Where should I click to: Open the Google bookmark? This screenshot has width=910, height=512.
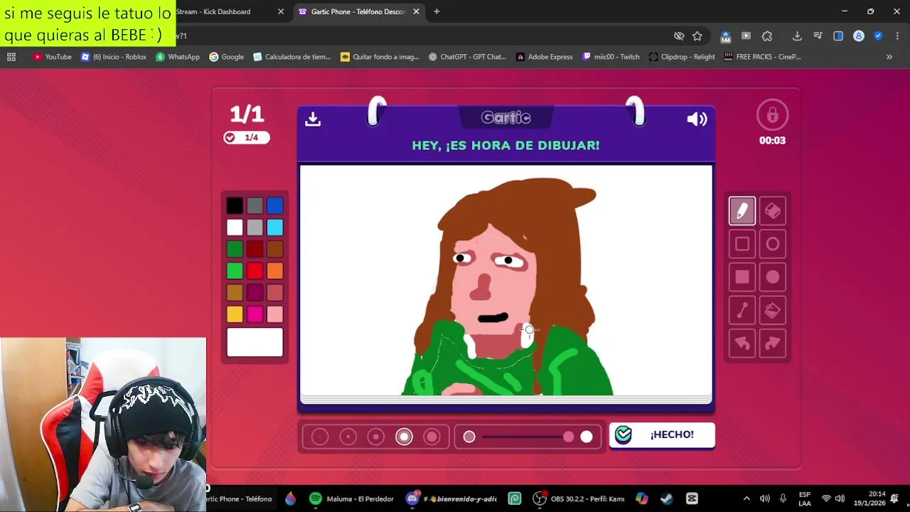(x=227, y=57)
